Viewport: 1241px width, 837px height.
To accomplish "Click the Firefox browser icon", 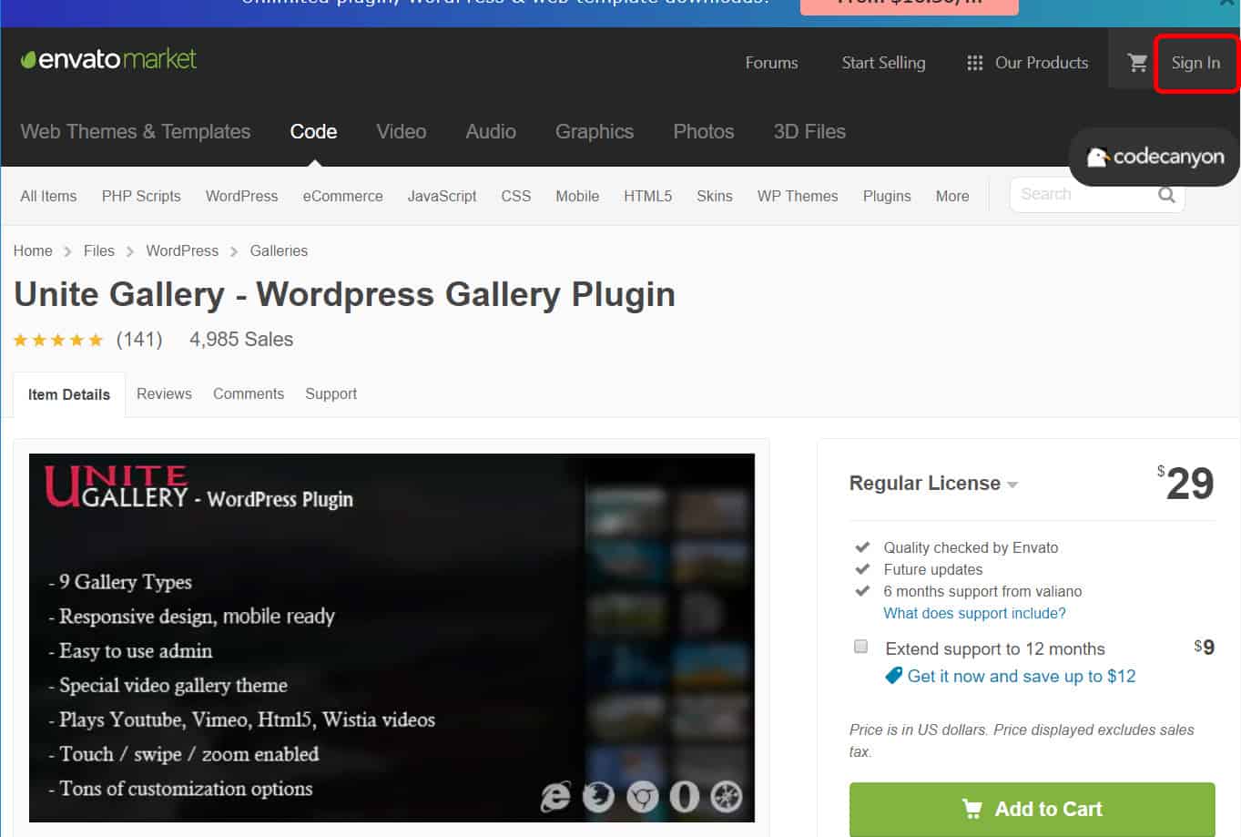I will pyautogui.click(x=598, y=797).
